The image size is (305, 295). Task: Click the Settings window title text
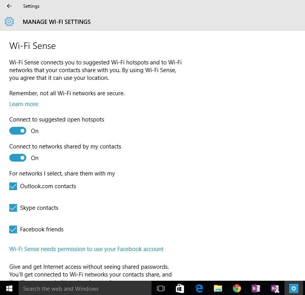[31, 6]
